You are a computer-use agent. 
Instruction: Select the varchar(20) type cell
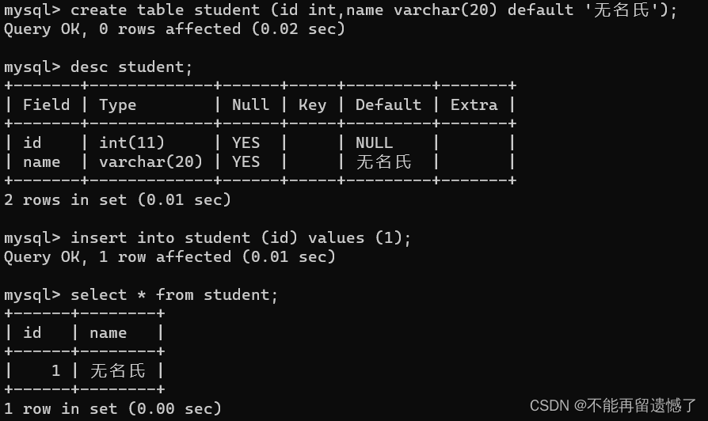[150, 161]
